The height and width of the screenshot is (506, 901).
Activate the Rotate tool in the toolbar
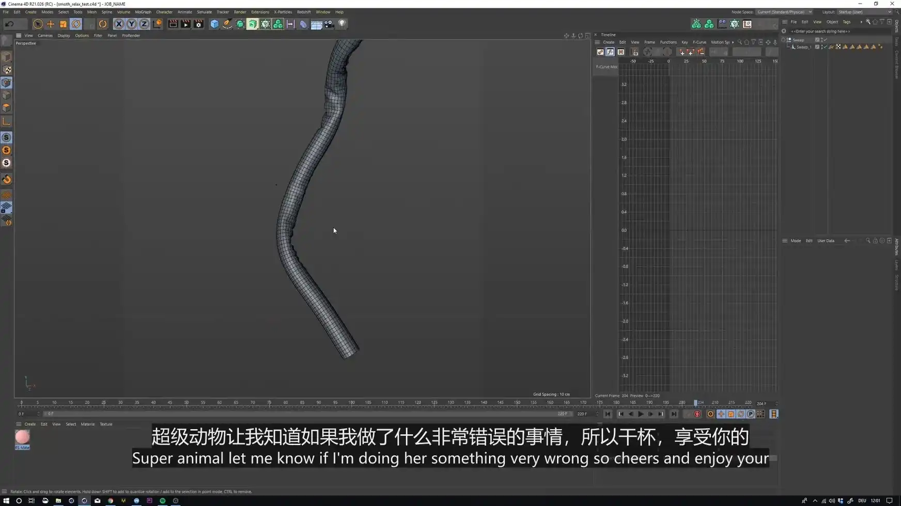[x=76, y=24]
